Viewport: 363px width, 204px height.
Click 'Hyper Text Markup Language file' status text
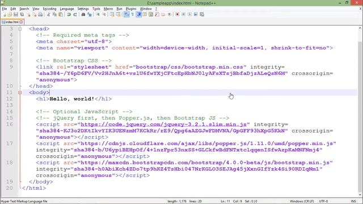[24, 201]
